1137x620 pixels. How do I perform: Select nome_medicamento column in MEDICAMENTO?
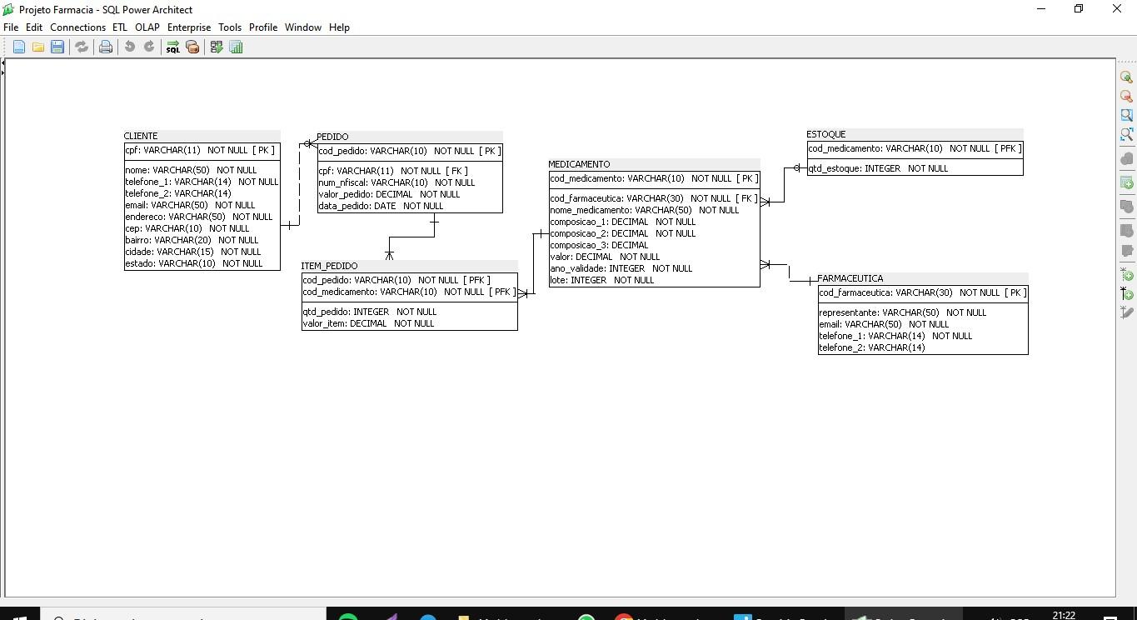pos(645,210)
